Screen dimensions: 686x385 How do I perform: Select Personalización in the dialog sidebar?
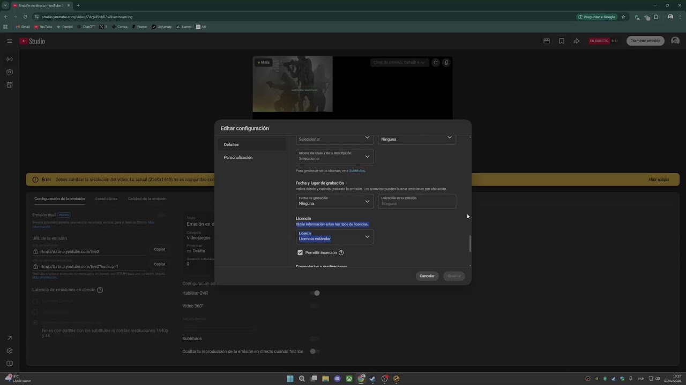pos(251,157)
